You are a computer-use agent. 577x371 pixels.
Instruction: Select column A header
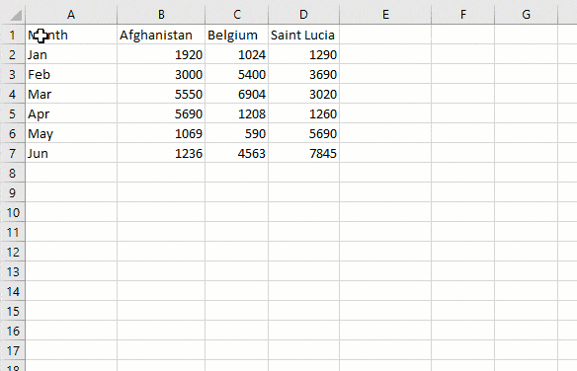71,15
